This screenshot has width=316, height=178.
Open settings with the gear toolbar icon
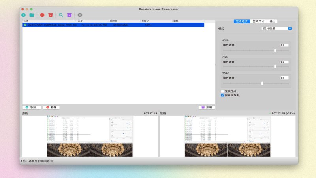pos(80,15)
